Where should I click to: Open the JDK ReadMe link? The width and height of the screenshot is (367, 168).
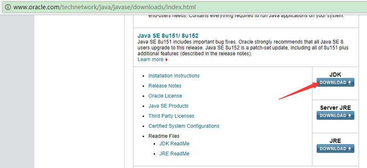pyautogui.click(x=174, y=143)
